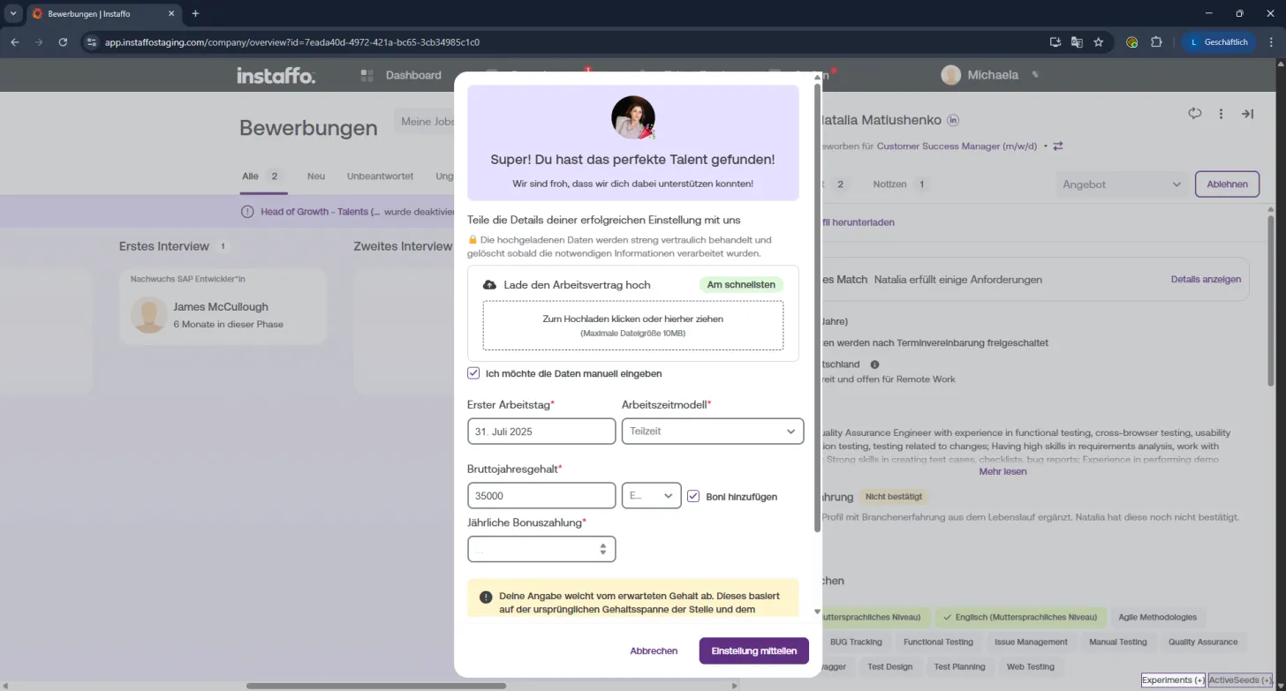Screen dimensions: 1286x691
Task: Click the swap job icon beside Customer Success Manager
Action: pos(1058,146)
